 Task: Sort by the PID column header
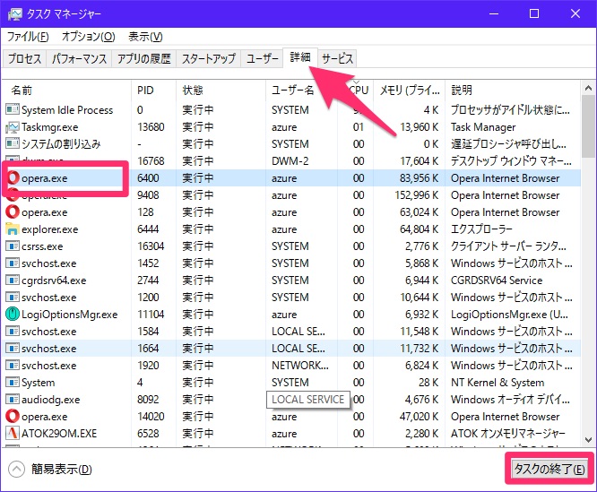click(x=154, y=91)
